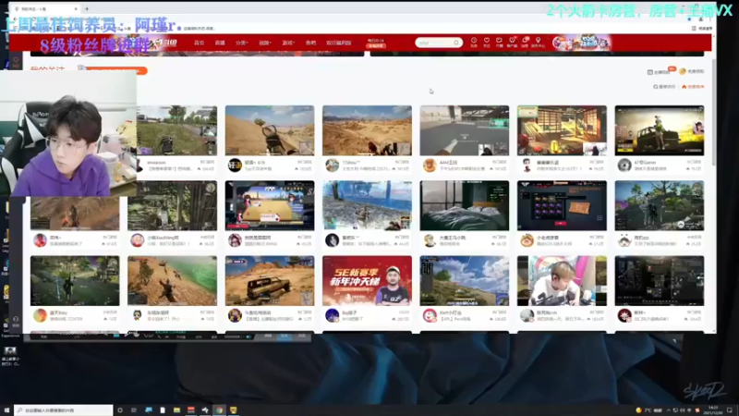
Task: Open the location pin icon in navbar
Action: (538, 42)
